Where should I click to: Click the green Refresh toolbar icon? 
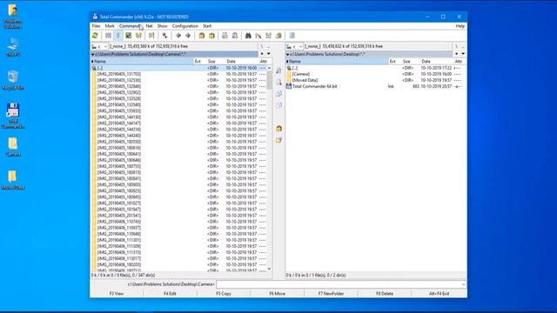[95, 36]
